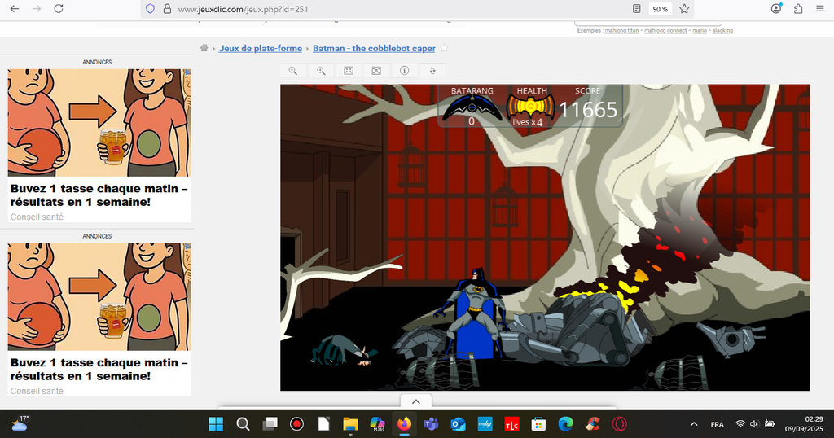Expand the panel with the upward chevron below game

click(416, 402)
